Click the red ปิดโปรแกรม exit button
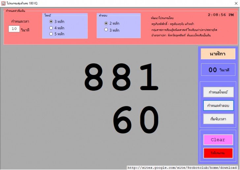Image resolution: width=240 pixels, height=170 pixels. click(x=218, y=153)
